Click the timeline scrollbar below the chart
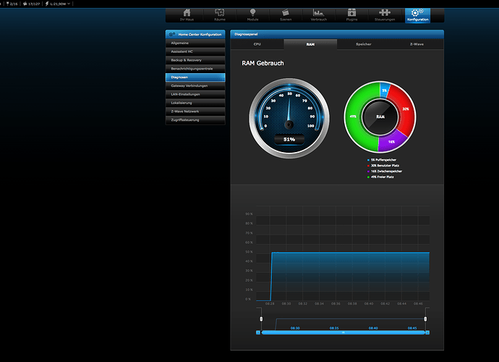The width and height of the screenshot is (499, 362). (343, 332)
